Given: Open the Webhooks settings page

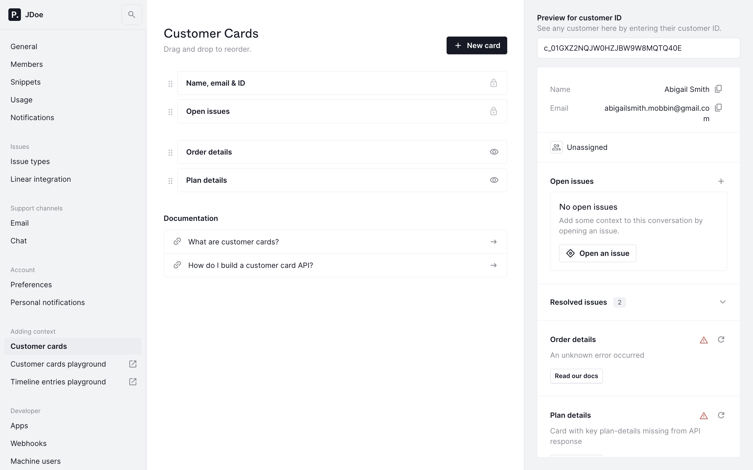Looking at the screenshot, I should coord(28,444).
